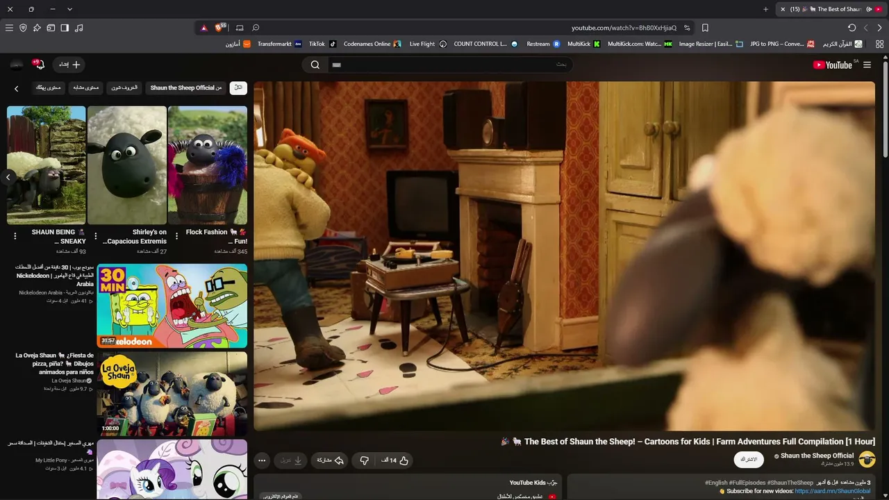Click the YouTube search field

(x=450, y=65)
